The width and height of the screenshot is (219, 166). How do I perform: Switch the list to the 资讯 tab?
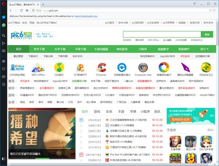(x=157, y=112)
